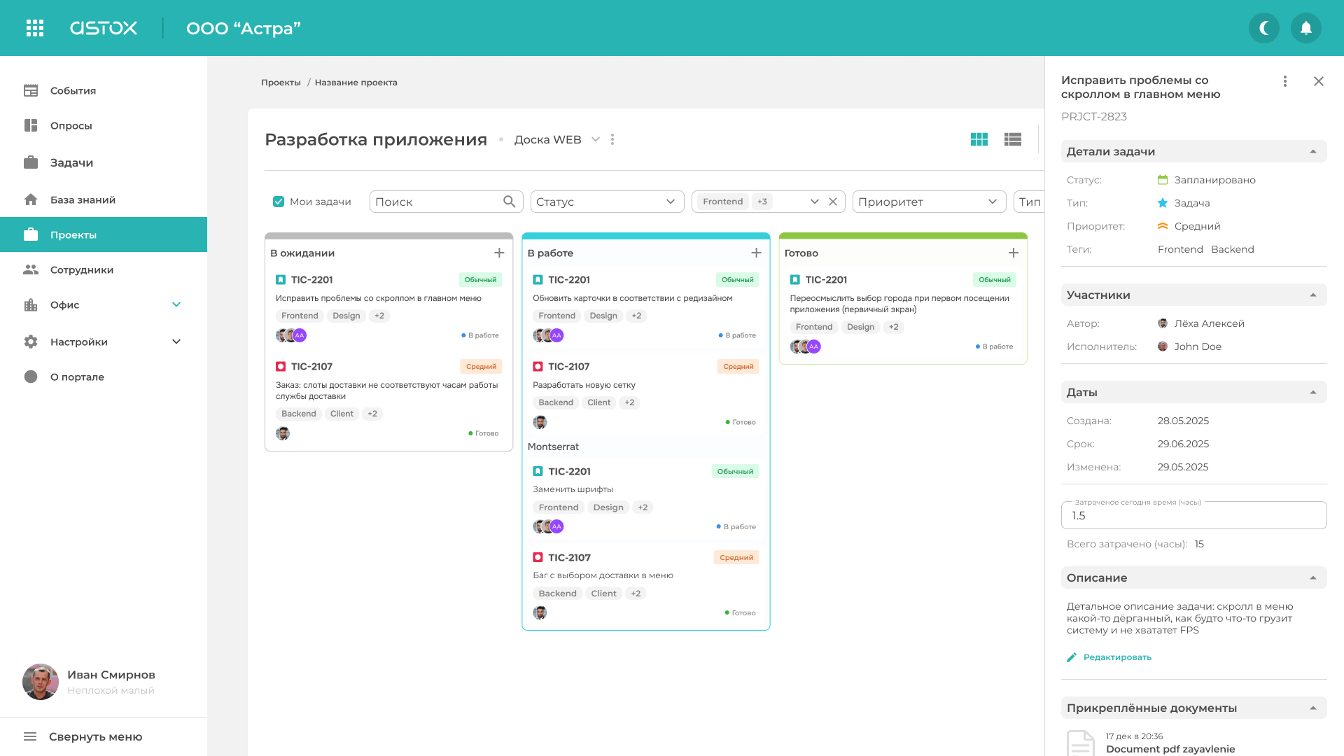
Task: Go to "Сотрудники" sidebar item
Action: point(81,269)
